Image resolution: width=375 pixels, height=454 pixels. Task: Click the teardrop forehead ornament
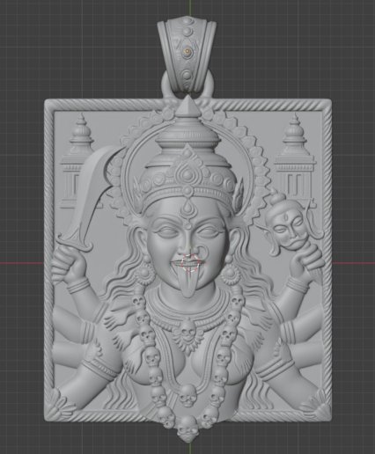coord(187,209)
